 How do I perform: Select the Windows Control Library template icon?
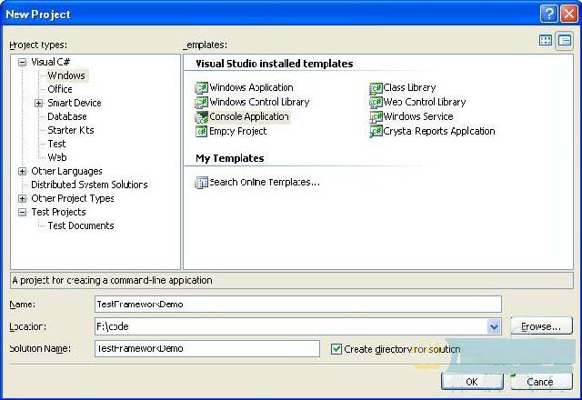202,103
